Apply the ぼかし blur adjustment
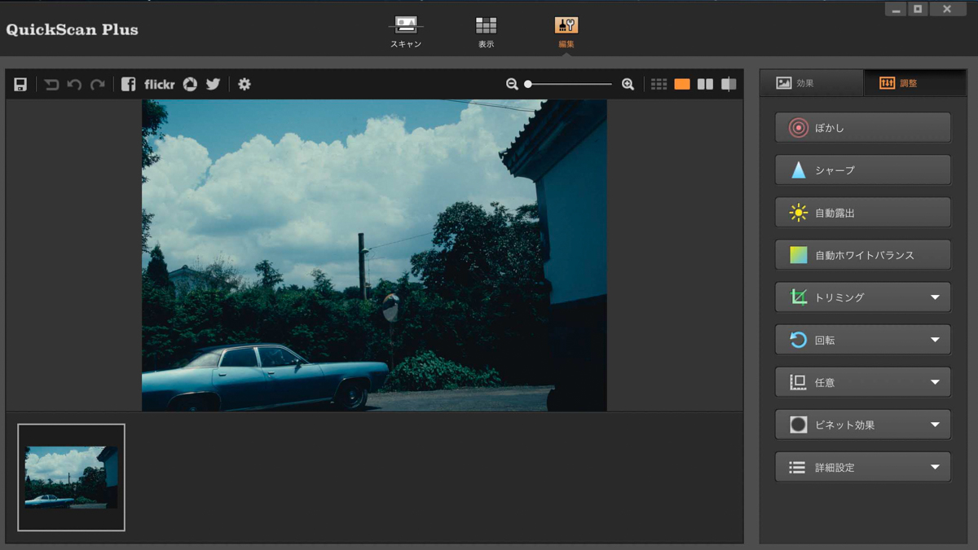978x550 pixels. 863,128
